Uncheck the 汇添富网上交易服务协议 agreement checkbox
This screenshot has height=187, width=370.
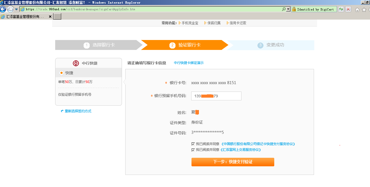pyautogui.click(x=193, y=150)
